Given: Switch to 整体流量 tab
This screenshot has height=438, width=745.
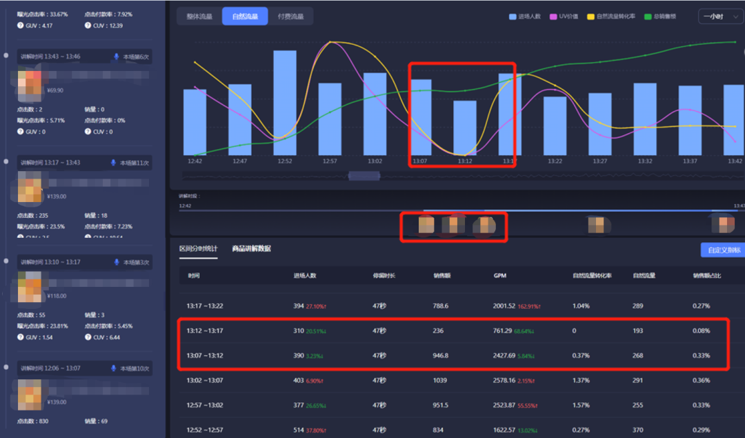Looking at the screenshot, I should (199, 17).
